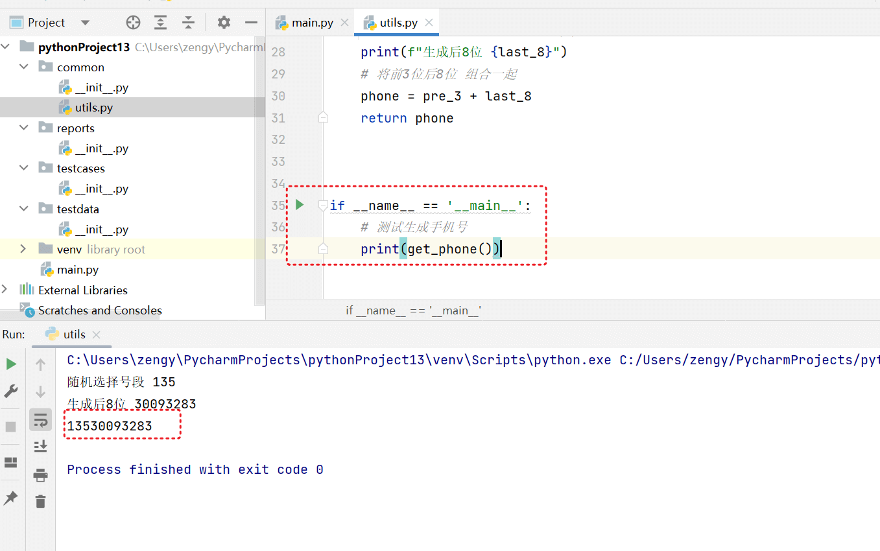
Task: Close the utils.py editor tab
Action: pyautogui.click(x=429, y=23)
